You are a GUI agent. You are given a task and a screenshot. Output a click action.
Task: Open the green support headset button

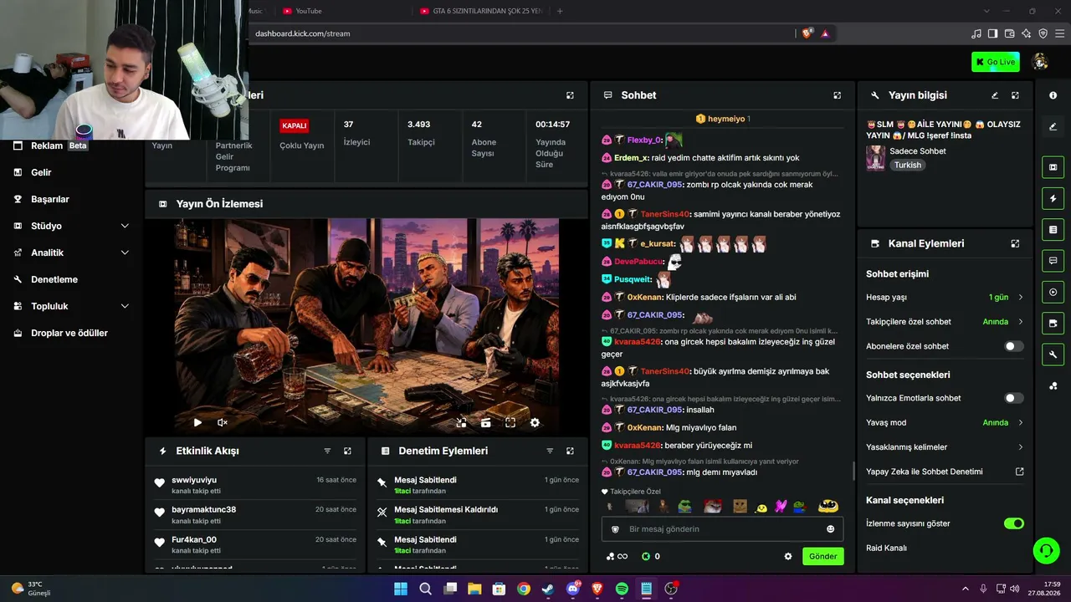pos(1046,550)
